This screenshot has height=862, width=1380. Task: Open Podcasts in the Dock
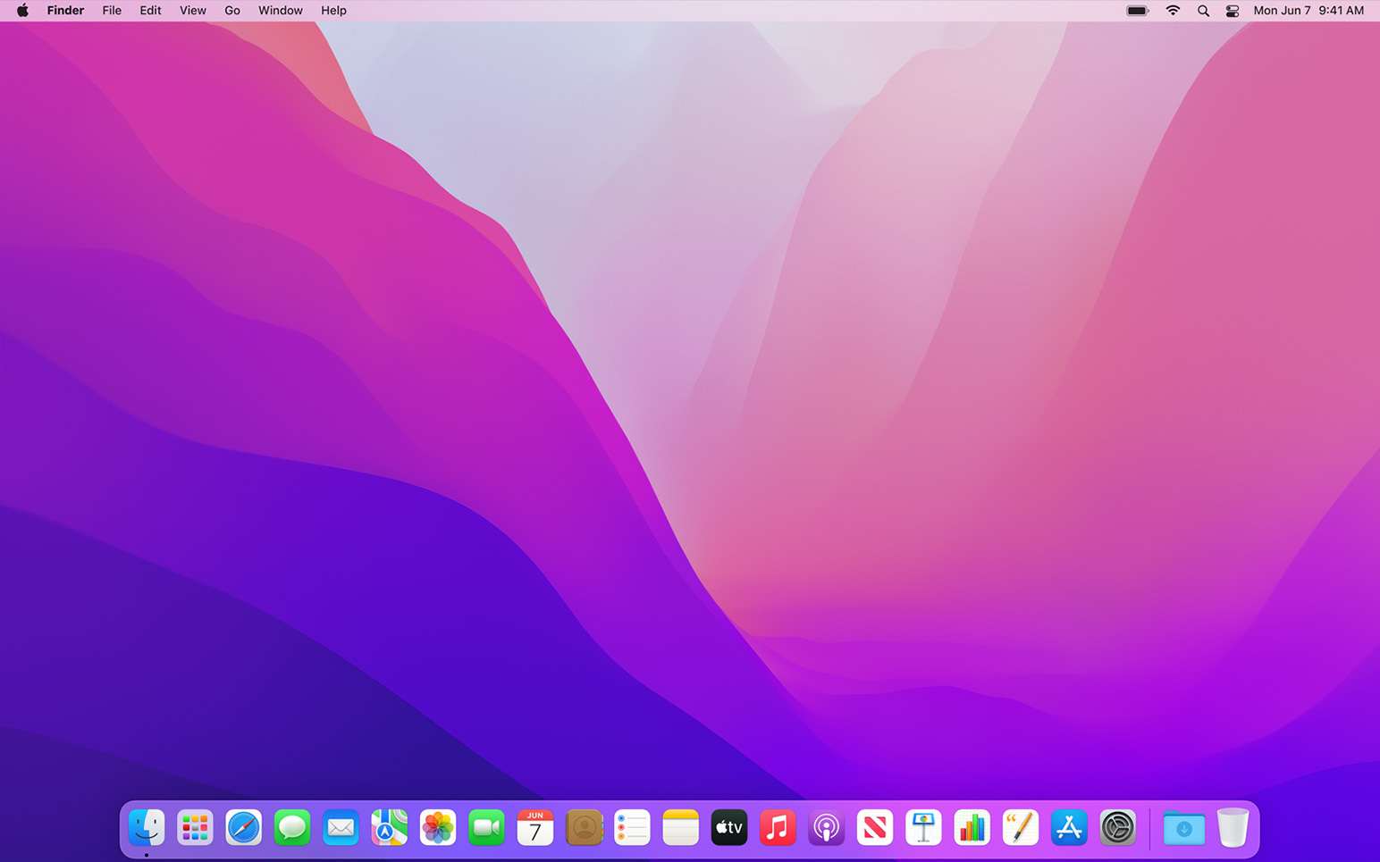pos(826,828)
